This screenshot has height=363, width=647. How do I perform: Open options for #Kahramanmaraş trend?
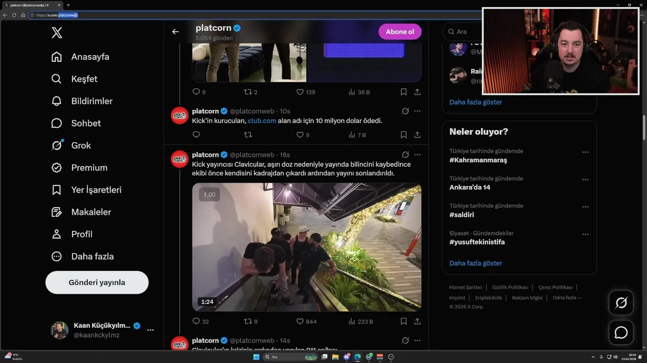click(x=585, y=152)
